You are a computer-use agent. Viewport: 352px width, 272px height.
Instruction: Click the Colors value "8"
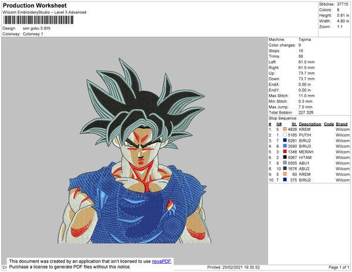click(338, 10)
